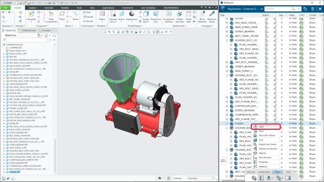Open Manage Views
The image size is (324, 182).
[x=113, y=17]
